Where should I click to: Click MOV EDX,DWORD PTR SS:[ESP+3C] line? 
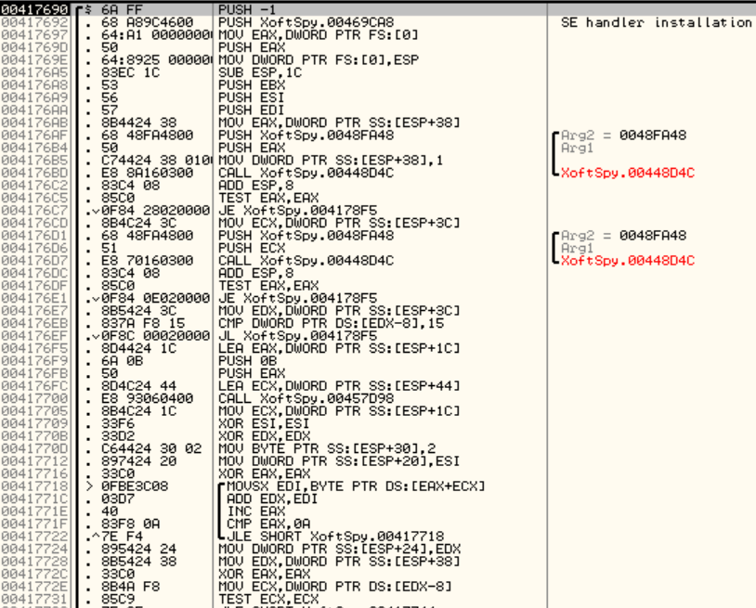click(x=339, y=310)
